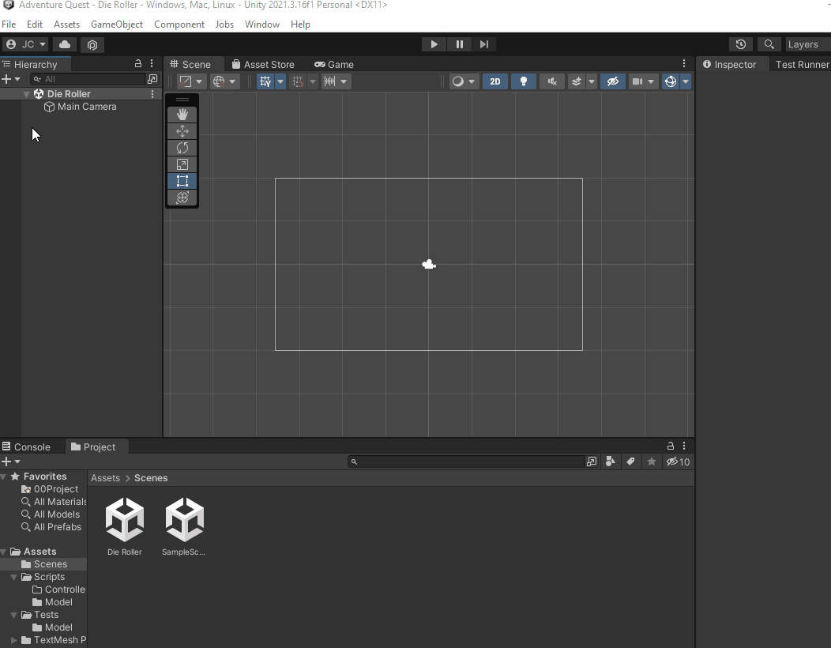Open the GameObject menu

[117, 24]
